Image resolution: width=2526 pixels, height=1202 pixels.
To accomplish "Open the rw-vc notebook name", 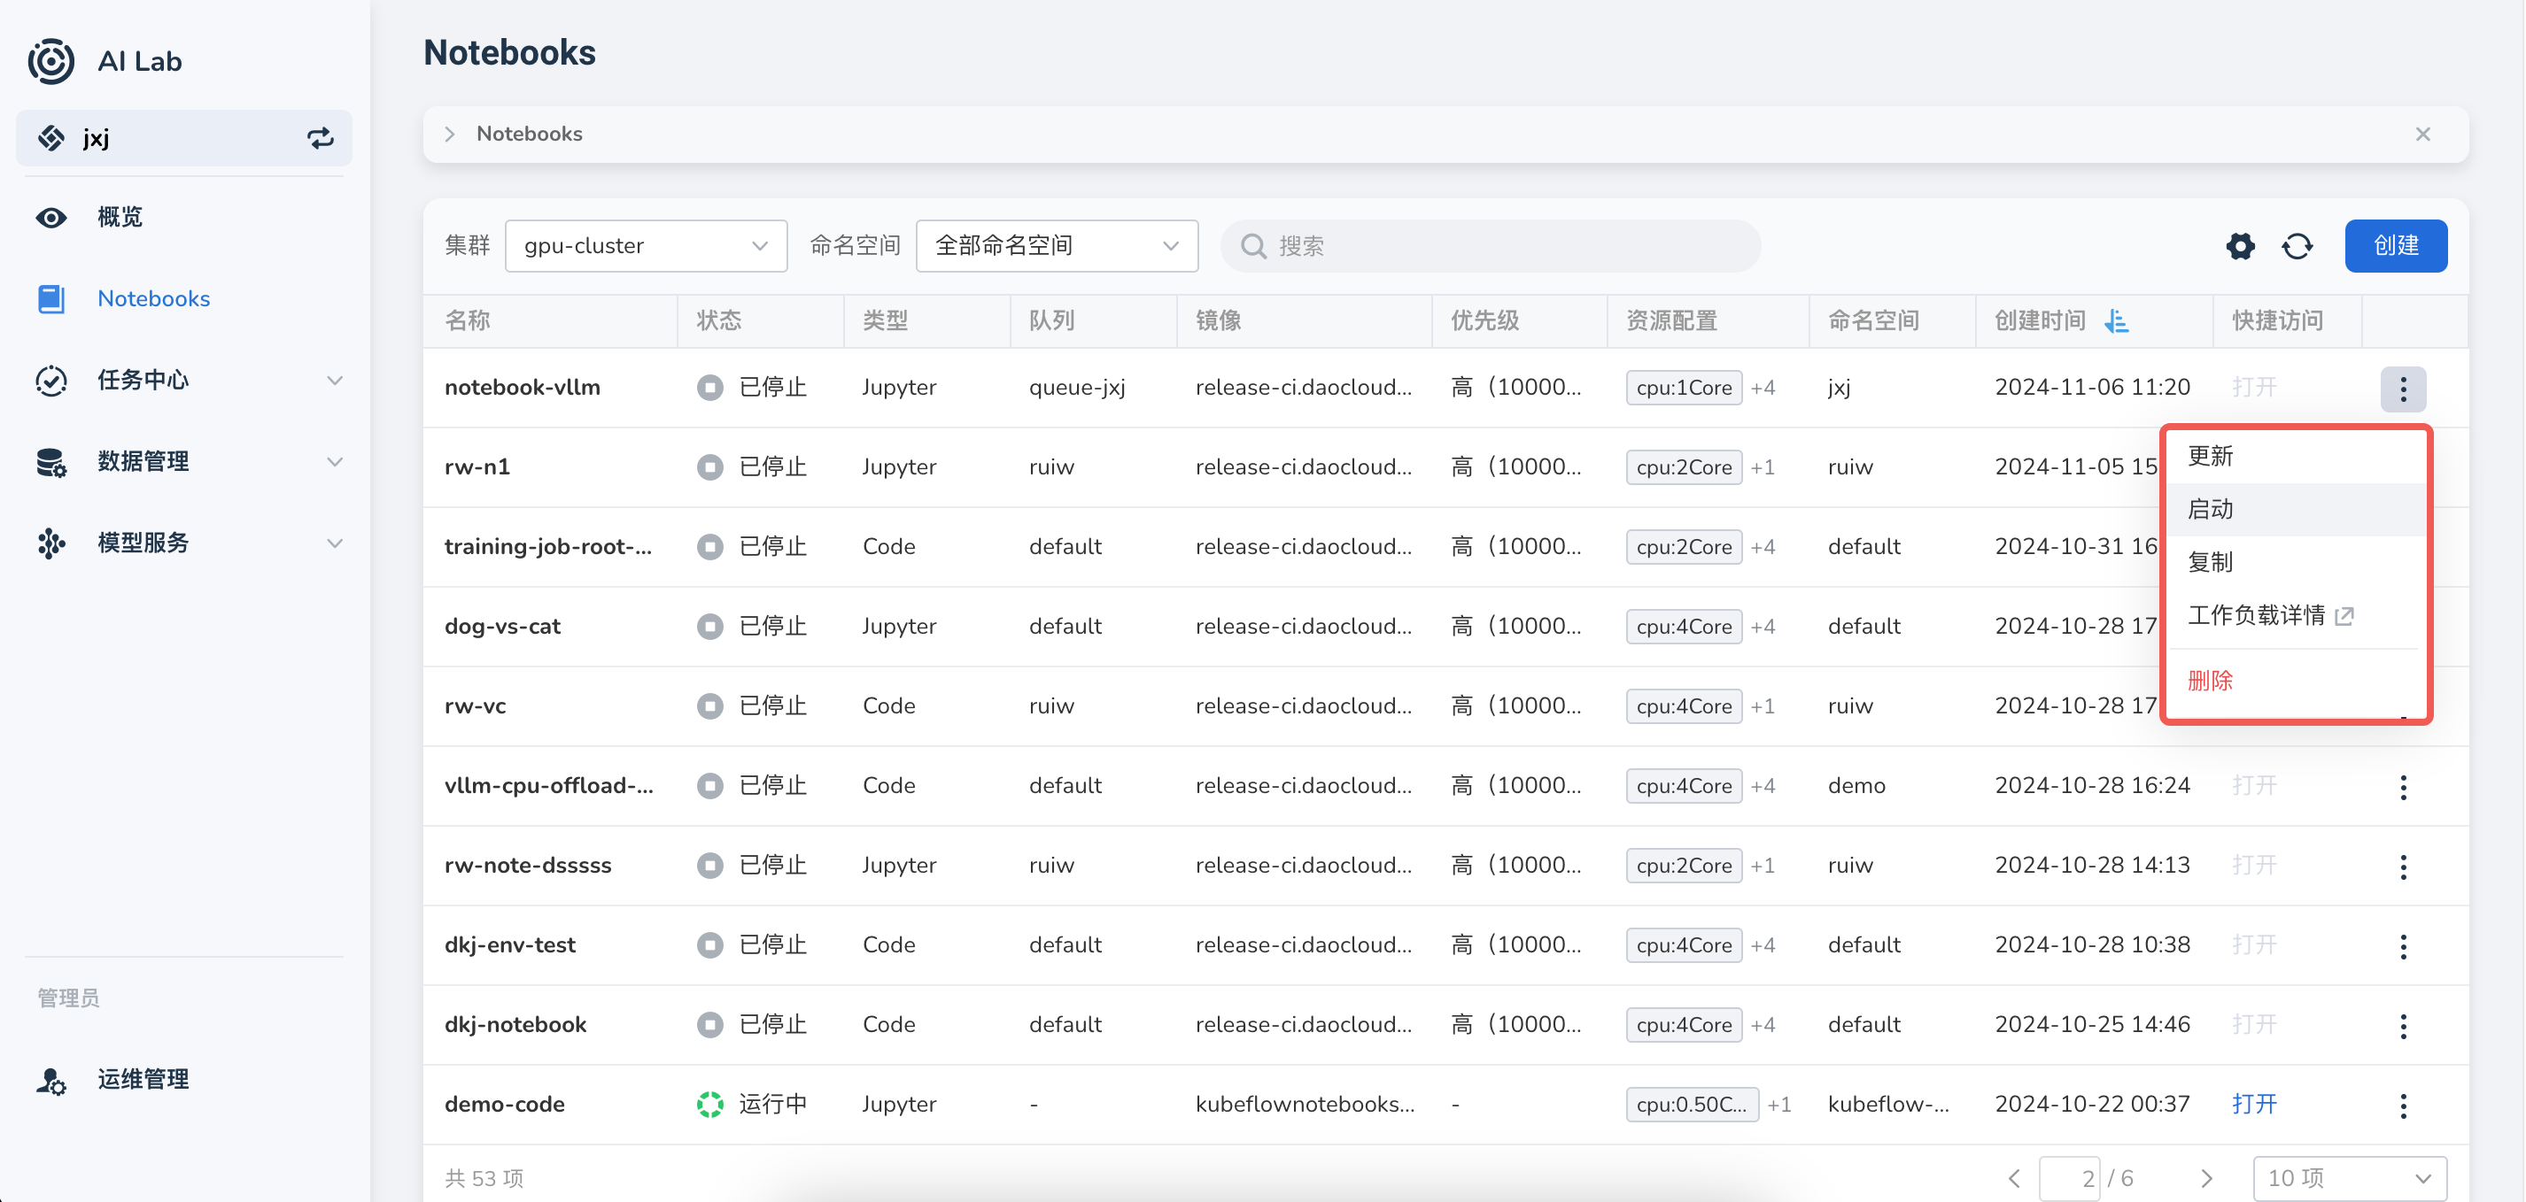I will point(475,706).
